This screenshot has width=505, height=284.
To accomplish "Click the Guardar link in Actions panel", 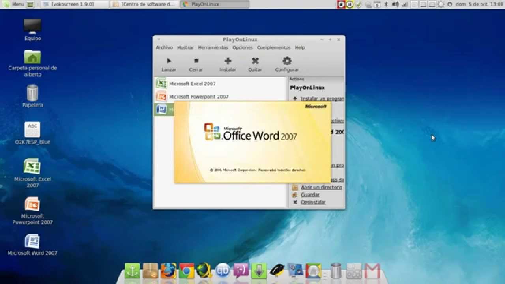I will click(x=310, y=195).
